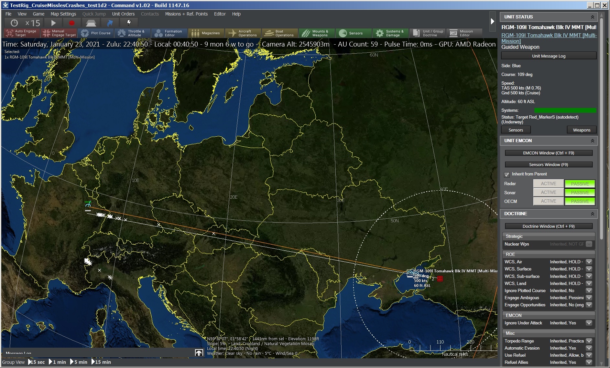Image resolution: width=610 pixels, height=368 pixels.
Task: Open the WCS, Surface dropdown
Action: coord(589,269)
